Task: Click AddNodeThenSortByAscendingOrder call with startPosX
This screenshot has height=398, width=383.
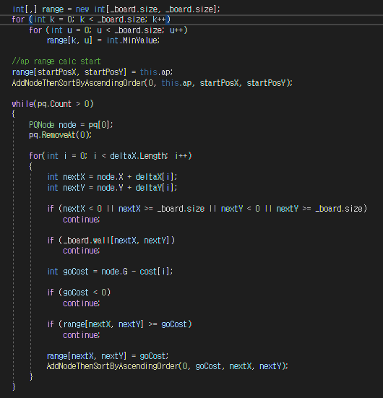Action: pos(152,83)
